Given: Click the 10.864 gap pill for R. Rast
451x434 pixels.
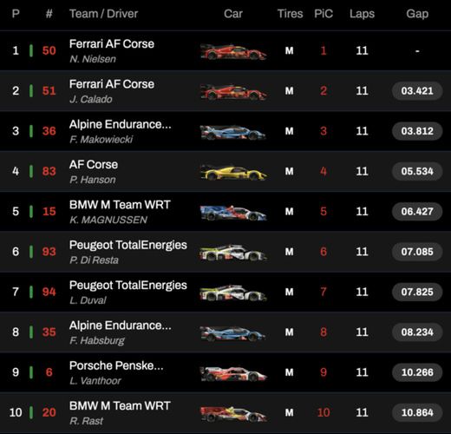Looking at the screenshot, I should (417, 412).
